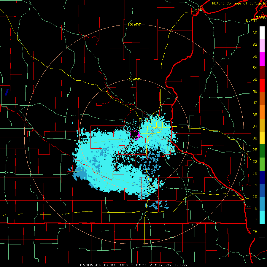
Task: Select the medium blue legend swatch
Action: click(262, 191)
